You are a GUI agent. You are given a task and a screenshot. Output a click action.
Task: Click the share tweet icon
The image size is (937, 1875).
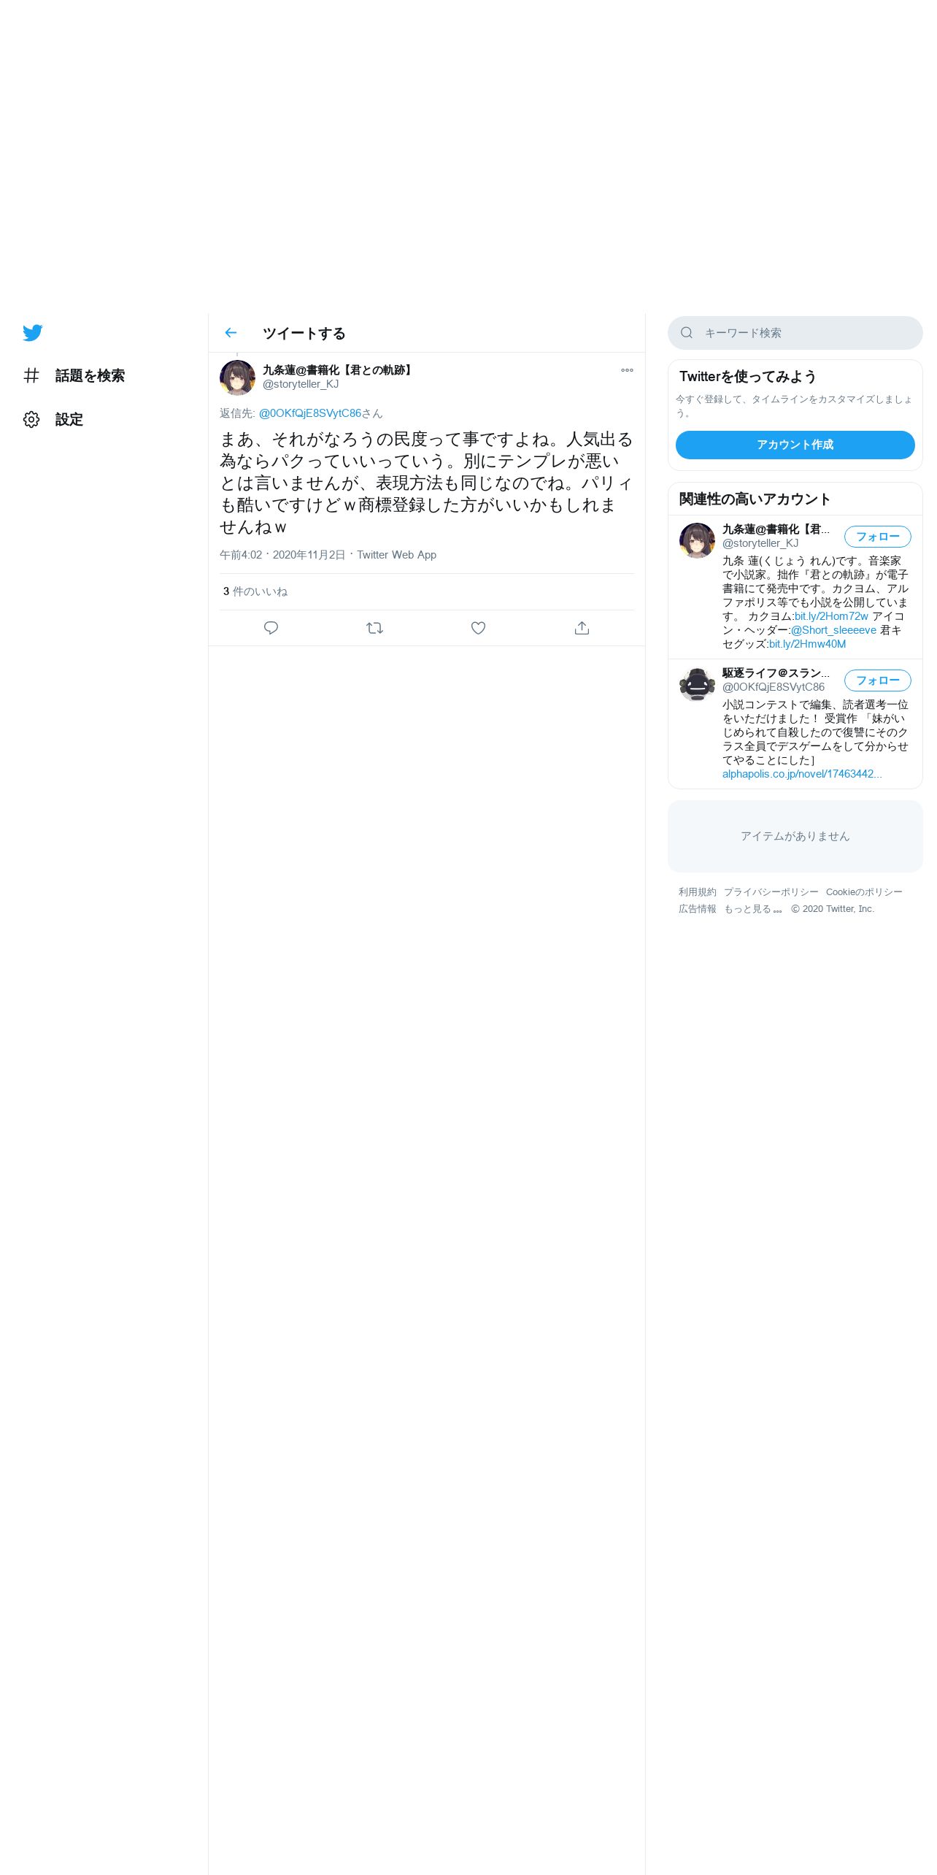pos(582,628)
